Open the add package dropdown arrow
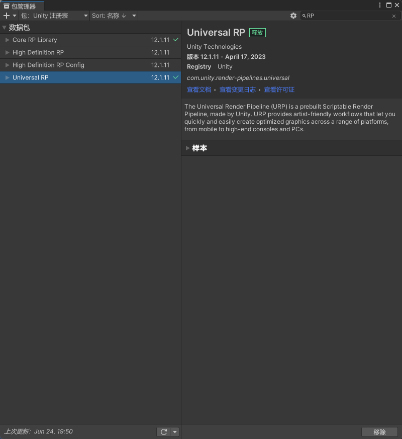Screen dimensions: 402x439 click(x=15, y=16)
